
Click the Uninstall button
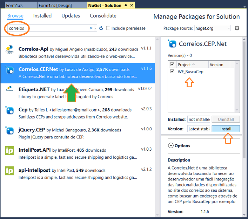pos(226,119)
